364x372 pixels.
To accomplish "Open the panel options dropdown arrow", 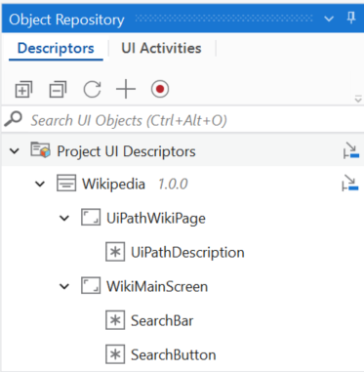I will pyautogui.click(x=329, y=19).
